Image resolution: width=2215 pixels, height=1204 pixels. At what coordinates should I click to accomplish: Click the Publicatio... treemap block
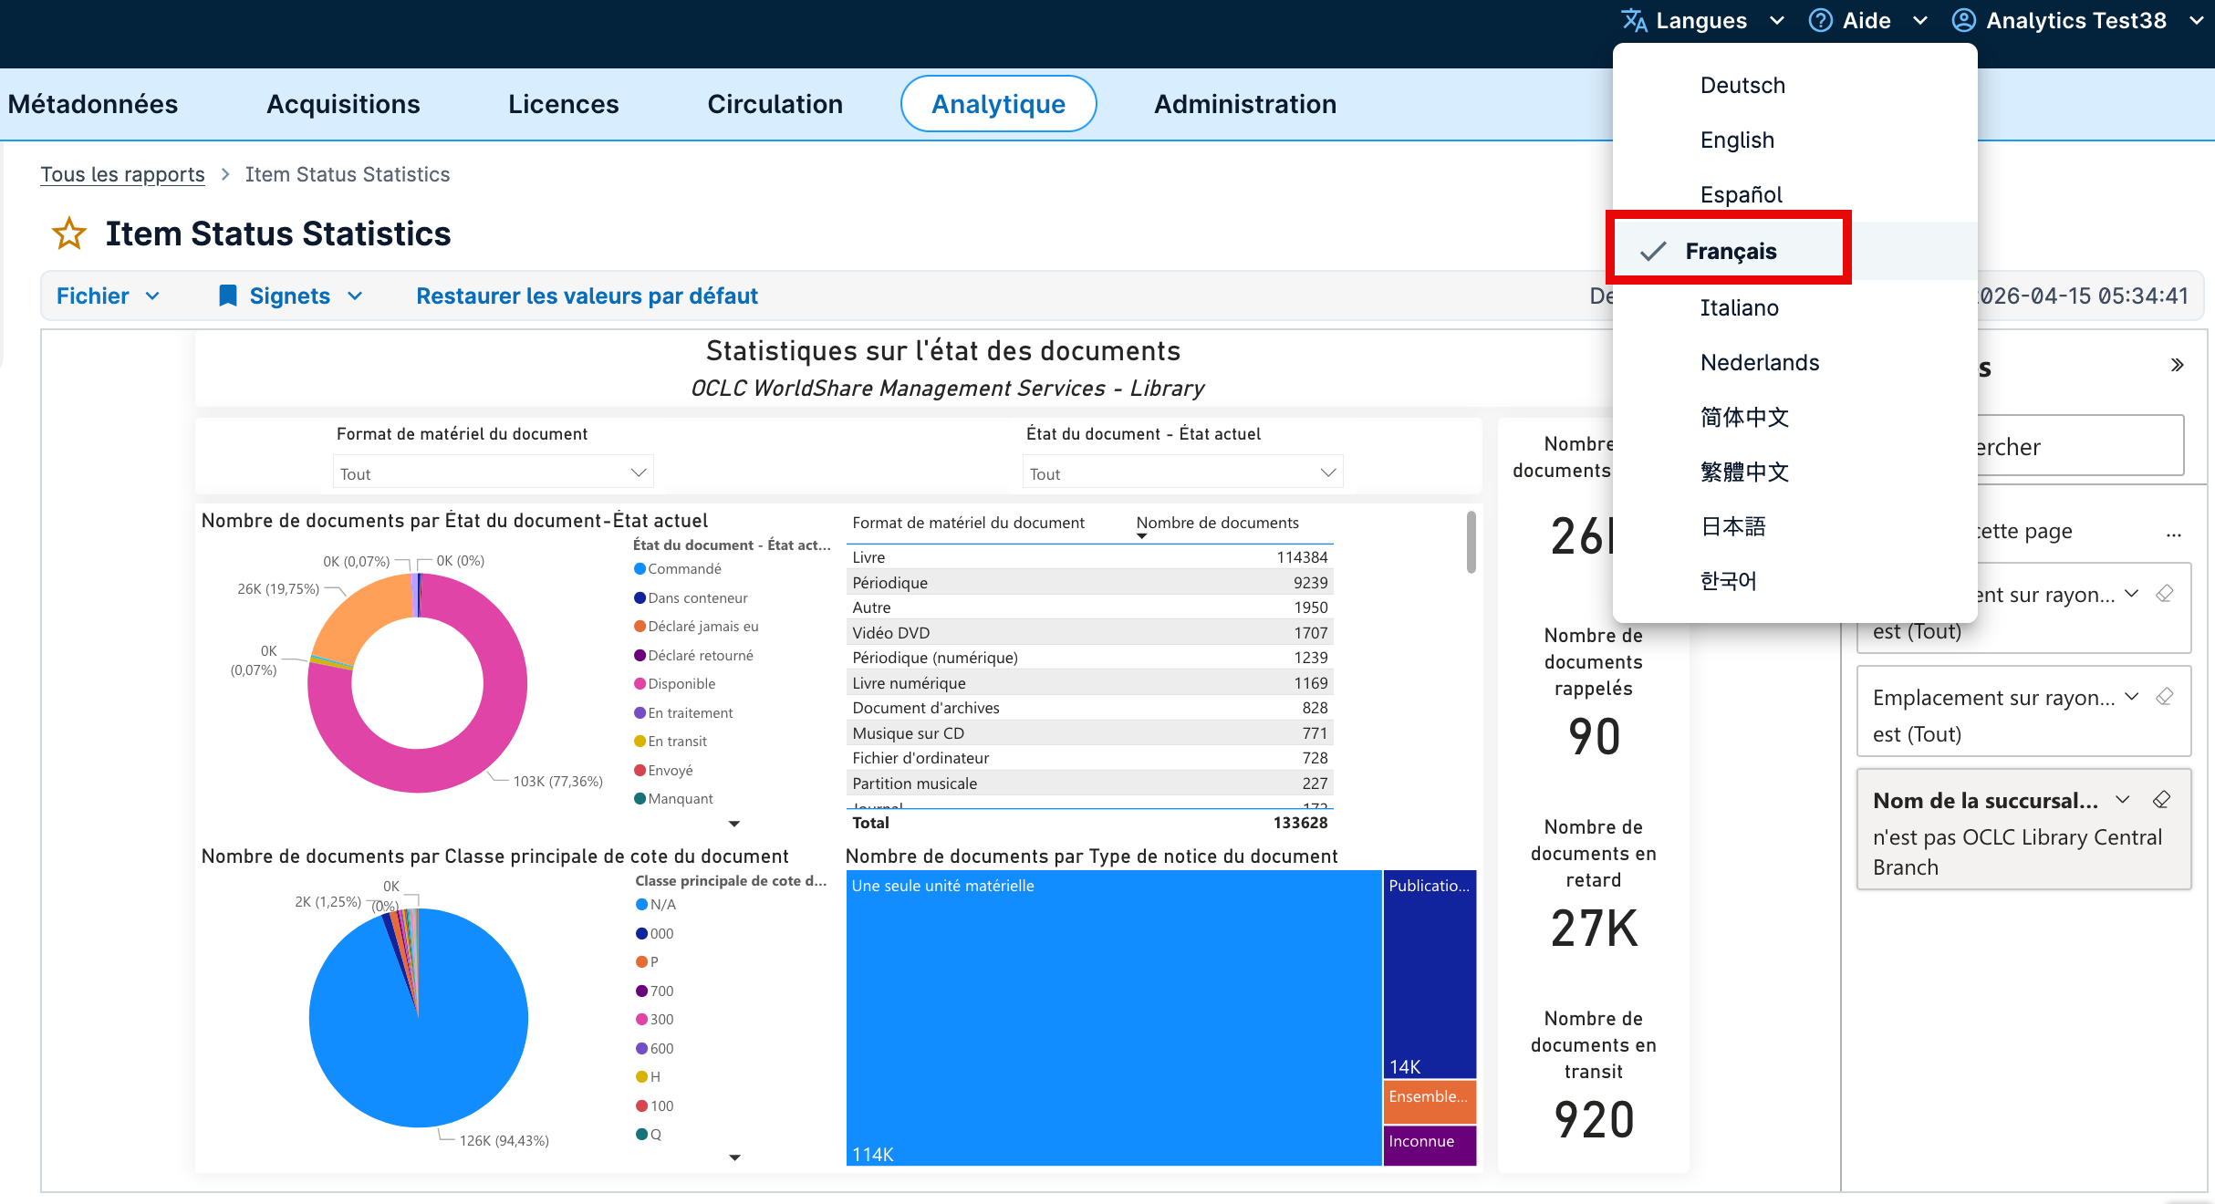[1430, 974]
